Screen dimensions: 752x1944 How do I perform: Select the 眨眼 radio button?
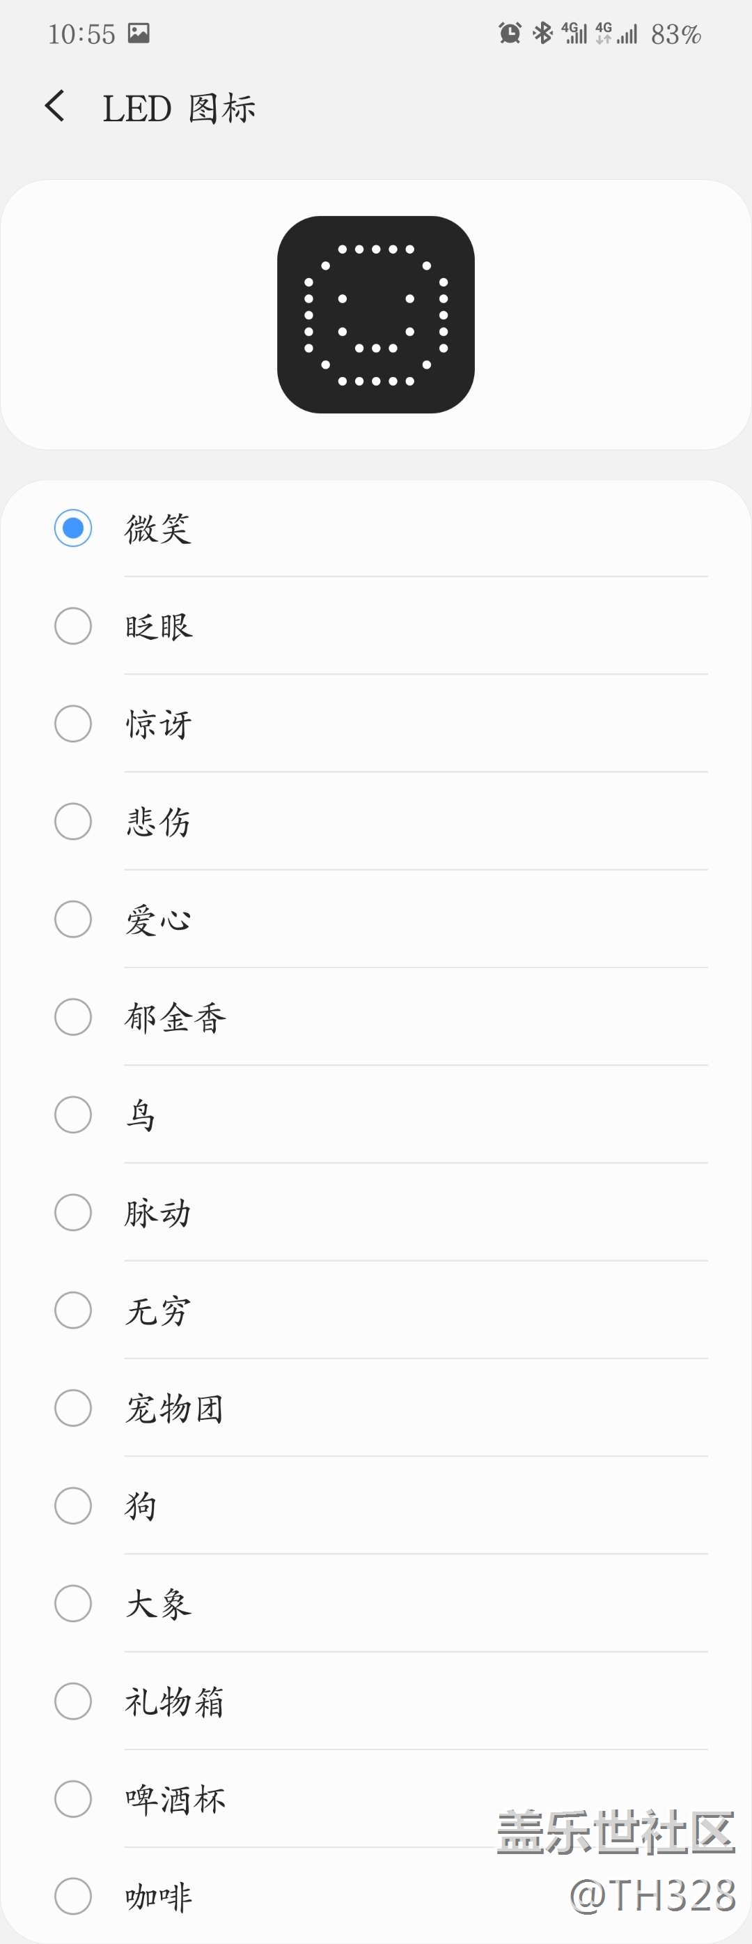(73, 627)
